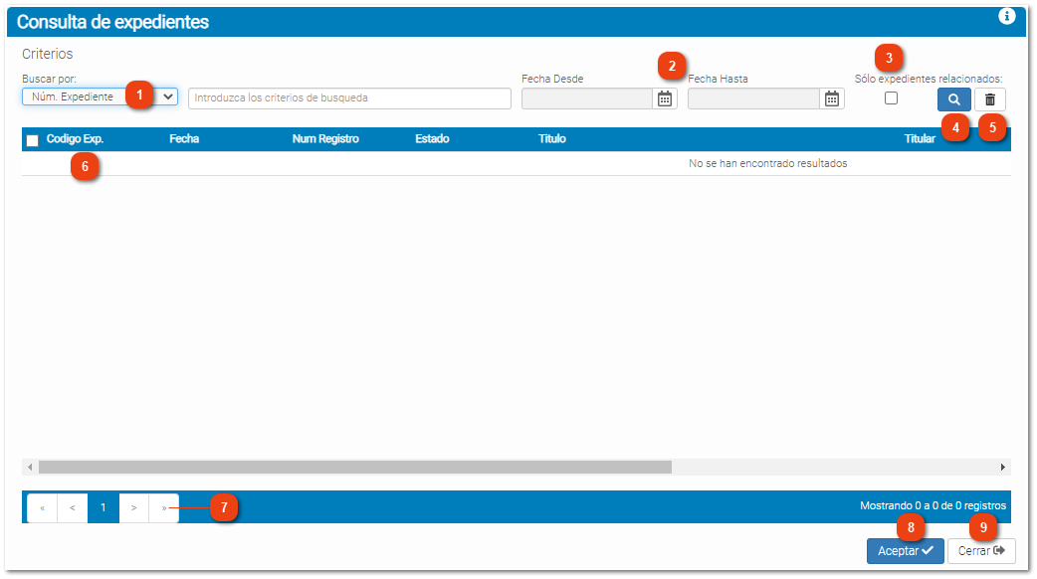Open the Fecha Desde calendar picker
Screen dimensions: 1037x579
click(665, 98)
